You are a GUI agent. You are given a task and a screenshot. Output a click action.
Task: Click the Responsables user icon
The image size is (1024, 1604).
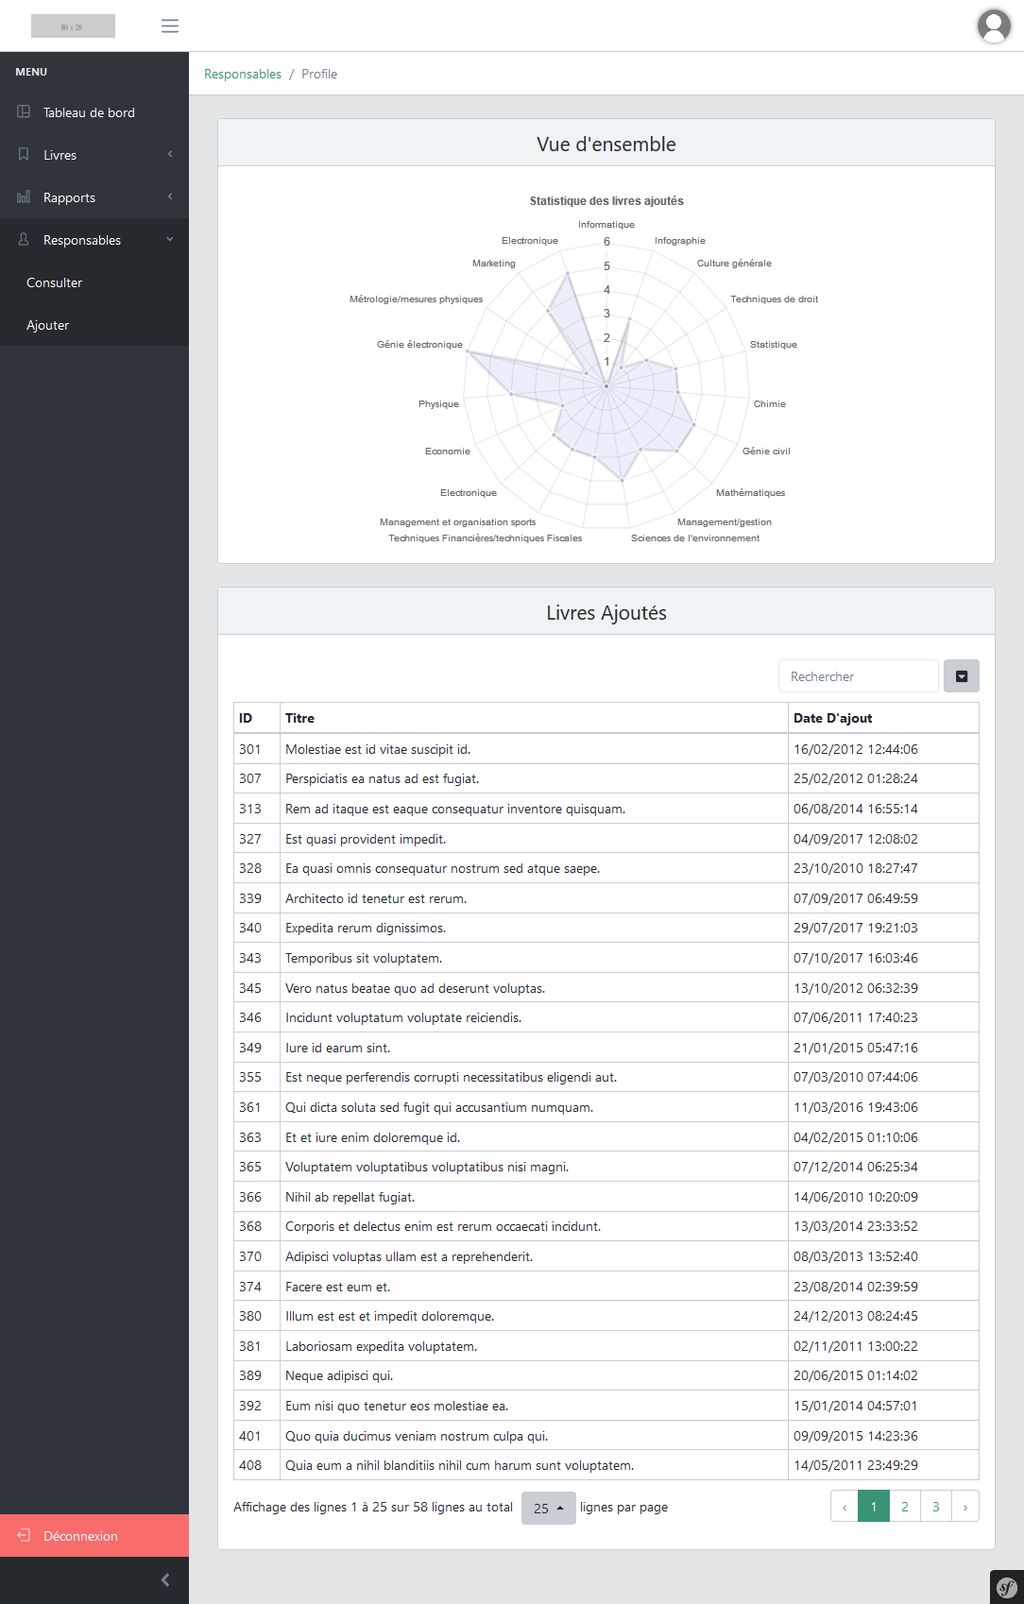click(x=24, y=239)
